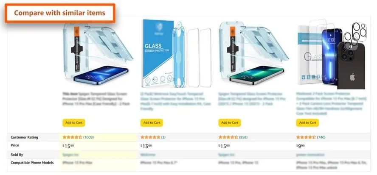This screenshot has width=377, height=175.
Task: Open star rating of third item
Action: pyautogui.click(x=228, y=137)
